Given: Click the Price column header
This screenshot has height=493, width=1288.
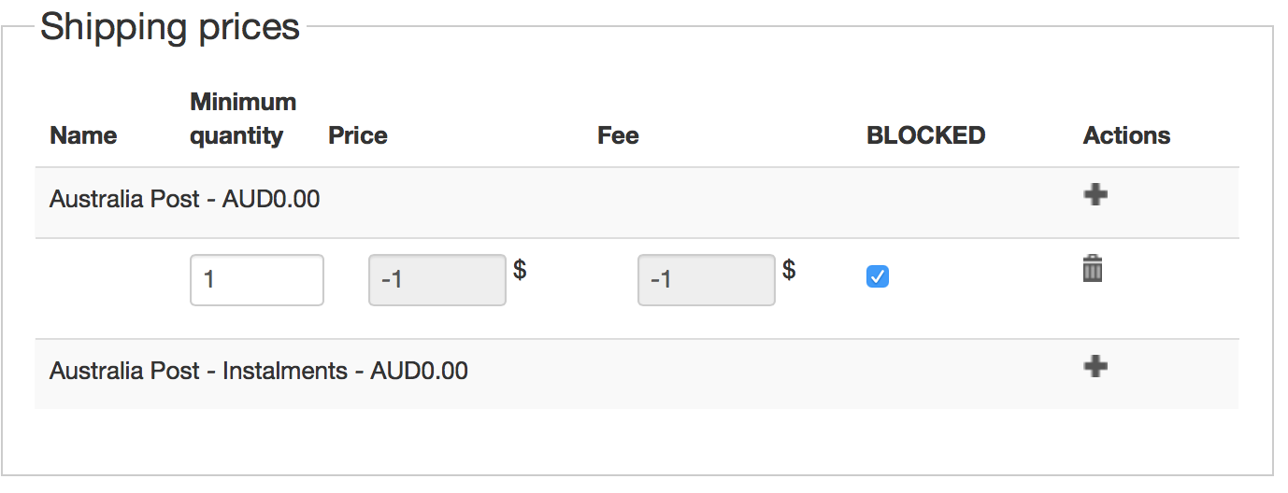Looking at the screenshot, I should (357, 135).
